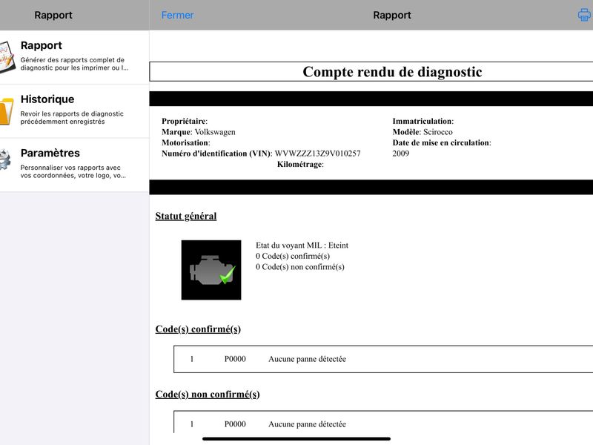This screenshot has width=593, height=445.
Task: Click the Kilométrage field label
Action: (300, 164)
